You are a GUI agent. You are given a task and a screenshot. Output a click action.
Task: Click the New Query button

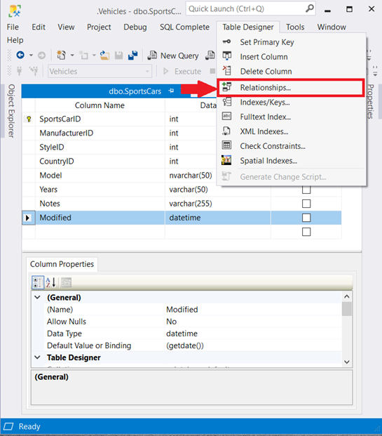pos(173,55)
